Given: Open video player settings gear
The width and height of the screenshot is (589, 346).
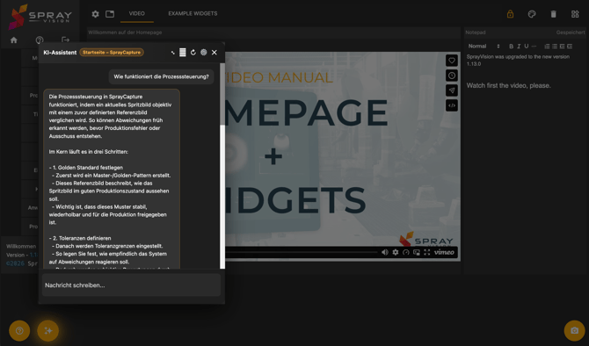Looking at the screenshot, I should (x=396, y=252).
